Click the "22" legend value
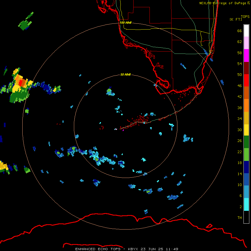The width and height of the screenshot is (251, 251). (x=240, y=152)
